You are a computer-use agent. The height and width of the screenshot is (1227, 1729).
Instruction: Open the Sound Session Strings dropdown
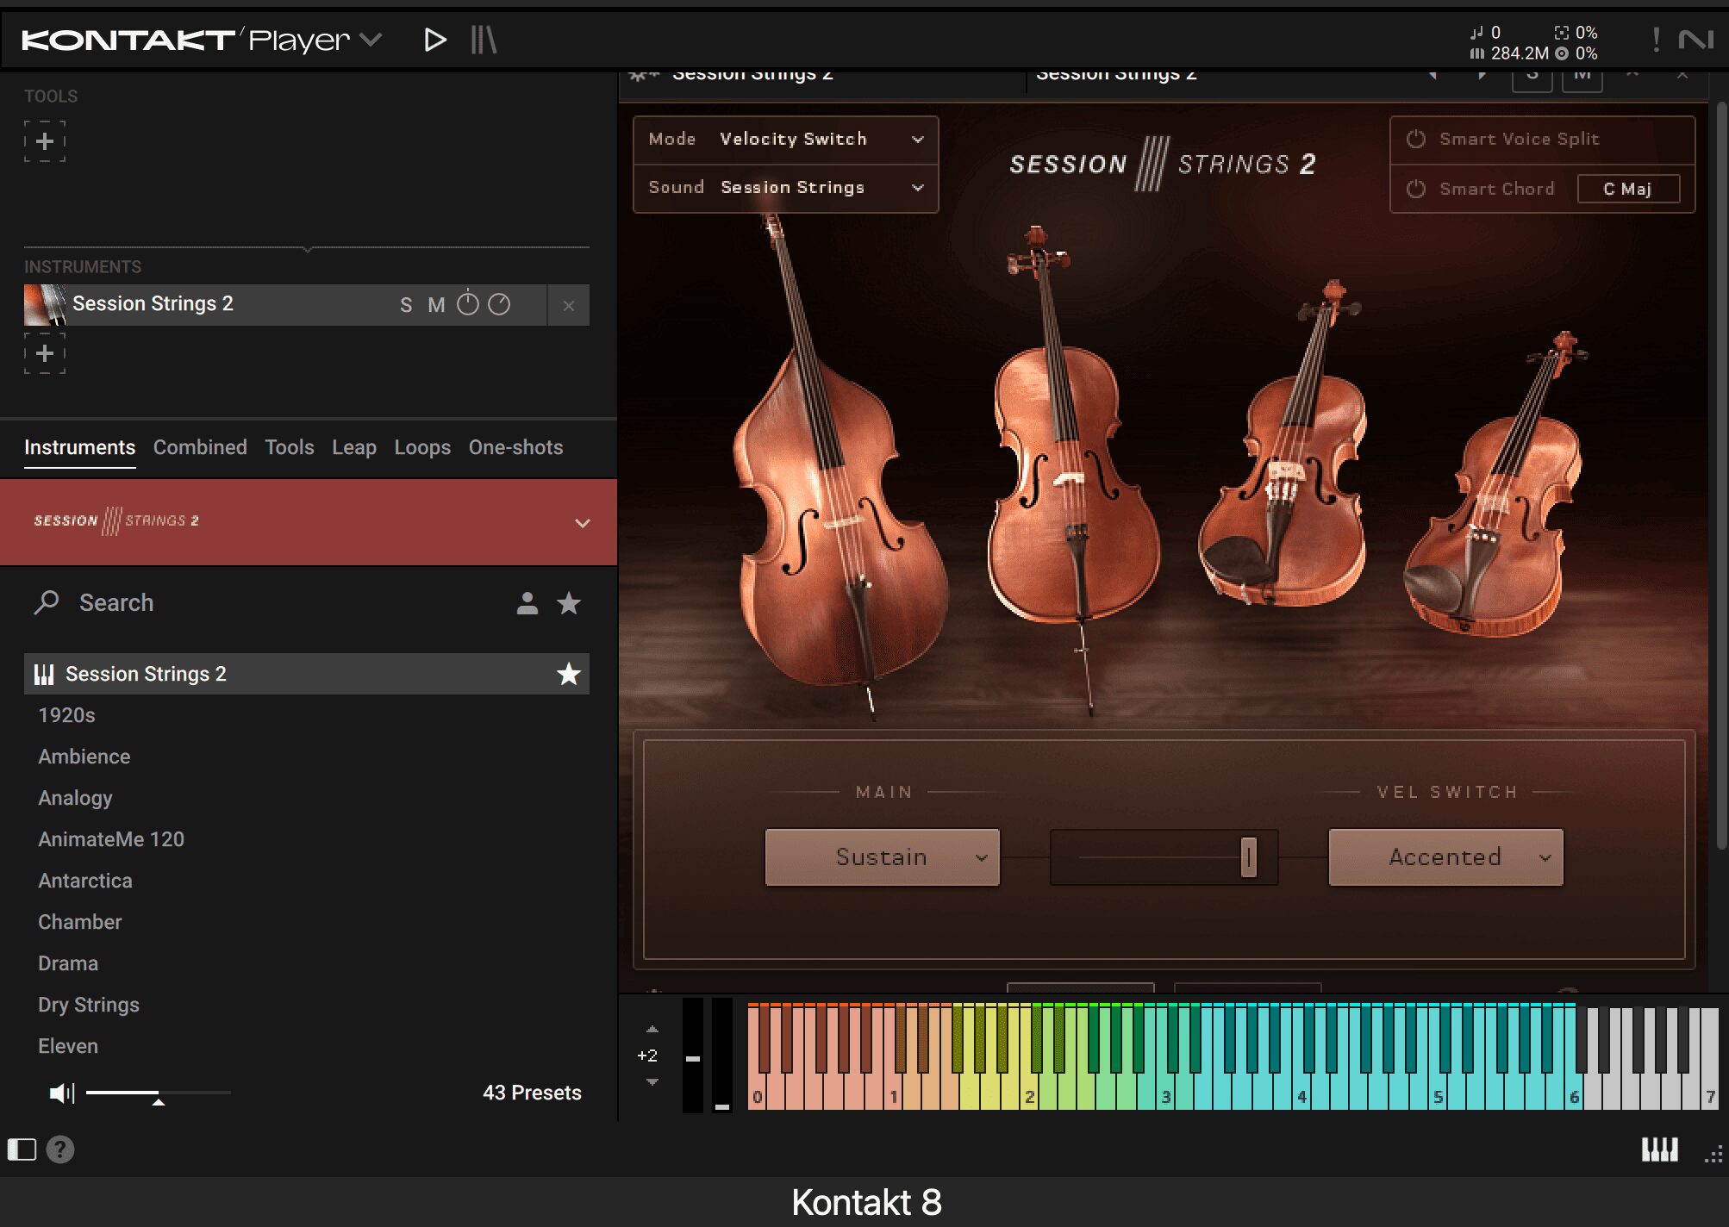point(785,188)
